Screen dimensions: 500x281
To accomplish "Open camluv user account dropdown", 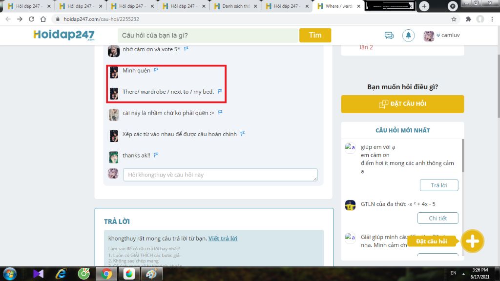I will [x=441, y=35].
